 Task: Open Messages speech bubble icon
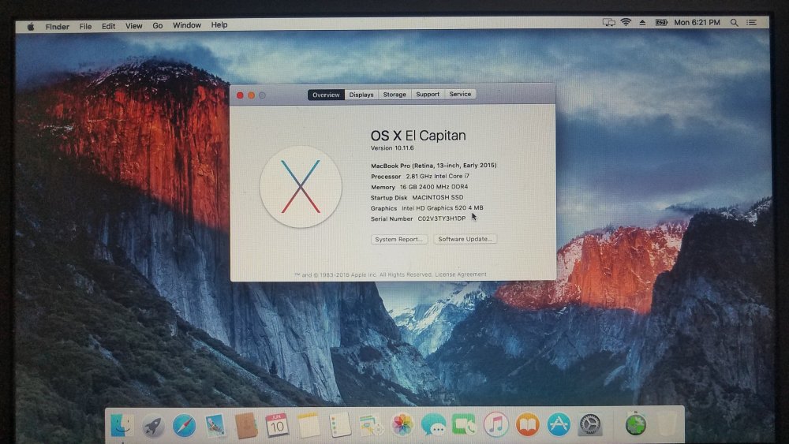[x=433, y=425]
